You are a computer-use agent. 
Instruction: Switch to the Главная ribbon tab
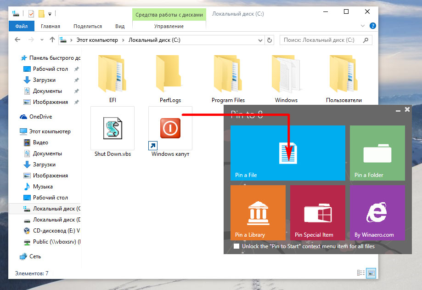(51, 26)
